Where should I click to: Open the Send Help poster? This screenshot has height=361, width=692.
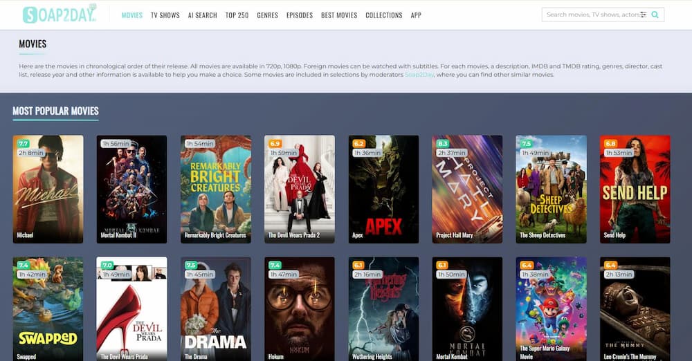(635, 189)
